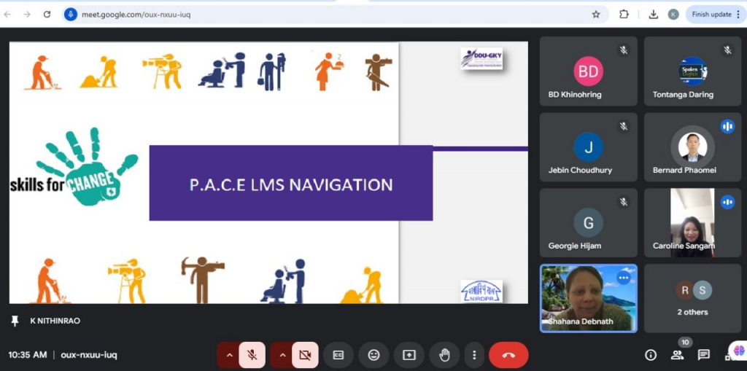This screenshot has width=747, height=371.
Task: Leave the call with red hang-up button
Action: tap(508, 355)
